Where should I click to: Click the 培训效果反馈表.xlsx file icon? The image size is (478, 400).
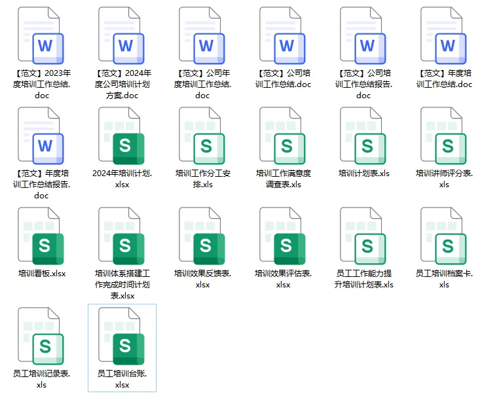point(202,236)
